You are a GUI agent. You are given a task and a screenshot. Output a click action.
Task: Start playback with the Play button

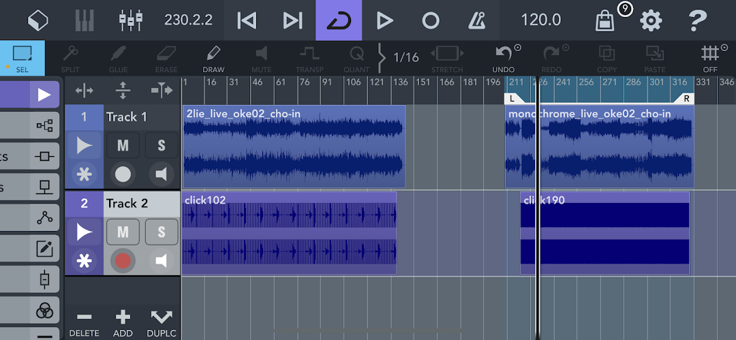384,20
